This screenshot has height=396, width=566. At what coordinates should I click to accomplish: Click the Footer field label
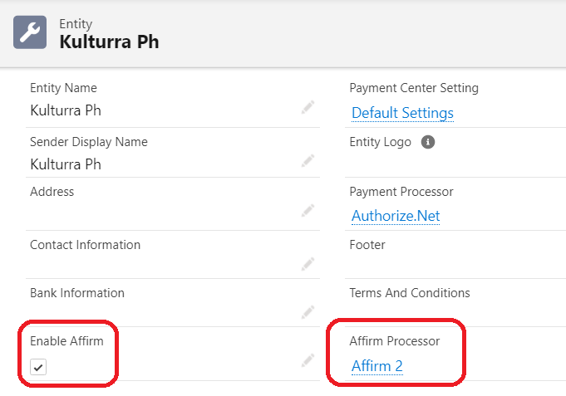click(x=367, y=245)
